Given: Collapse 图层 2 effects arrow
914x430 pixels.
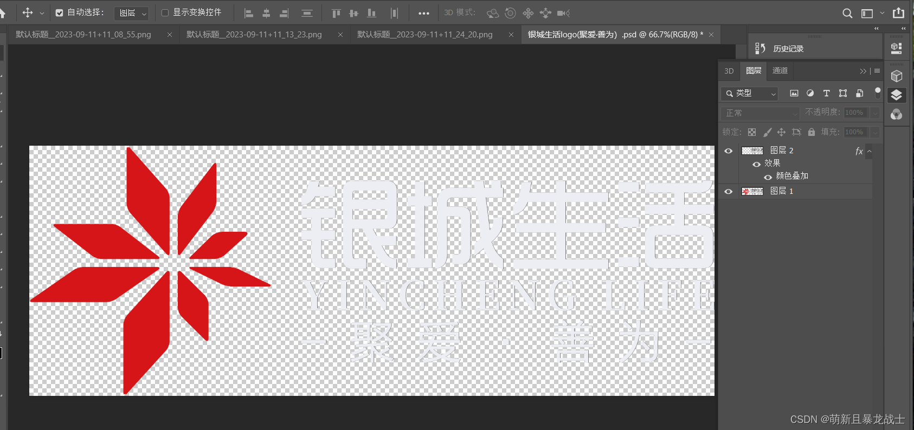Looking at the screenshot, I should click(x=870, y=152).
